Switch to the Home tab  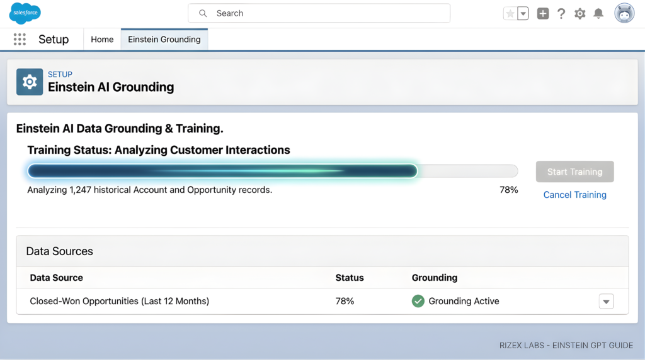102,39
